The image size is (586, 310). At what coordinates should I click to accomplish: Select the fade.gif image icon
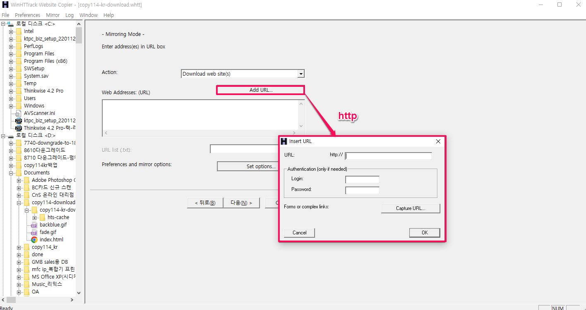[34, 232]
